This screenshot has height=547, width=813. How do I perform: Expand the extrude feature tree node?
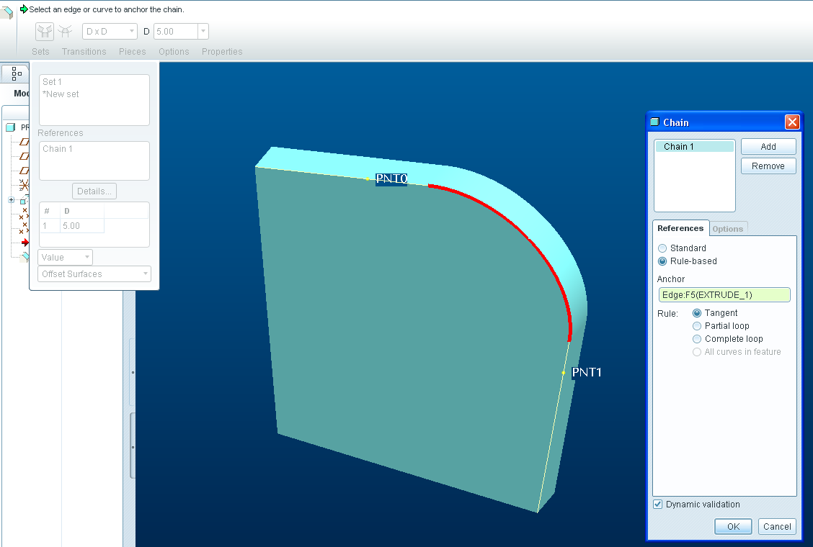(x=12, y=200)
